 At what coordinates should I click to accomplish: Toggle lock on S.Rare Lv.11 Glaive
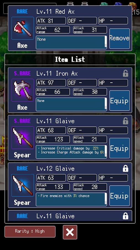125,121
